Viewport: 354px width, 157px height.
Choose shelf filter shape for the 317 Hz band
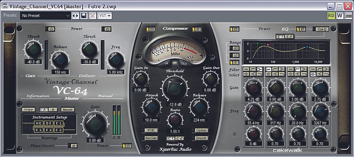275,69
